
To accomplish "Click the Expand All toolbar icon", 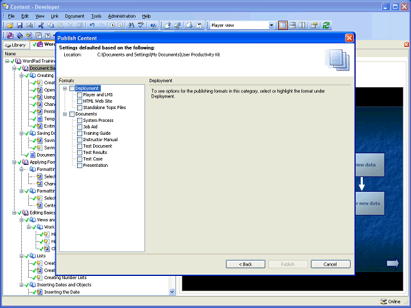I will click(113, 26).
